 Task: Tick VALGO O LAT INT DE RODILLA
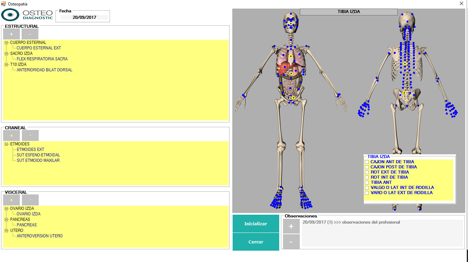click(x=367, y=188)
